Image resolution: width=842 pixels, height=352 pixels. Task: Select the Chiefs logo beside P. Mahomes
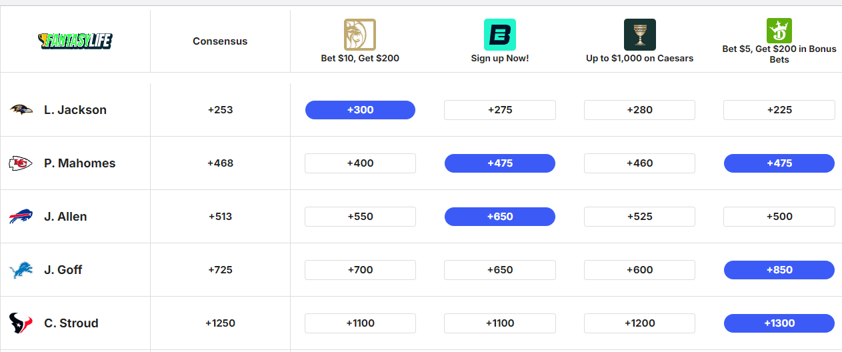21,163
